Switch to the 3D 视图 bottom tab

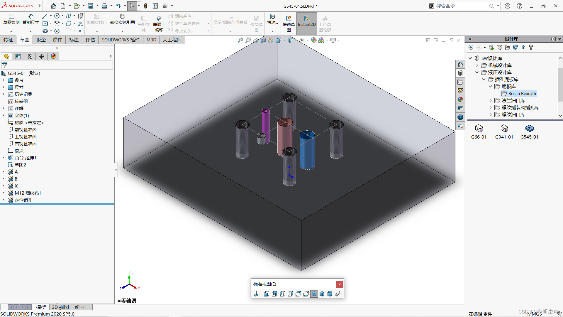click(60, 307)
